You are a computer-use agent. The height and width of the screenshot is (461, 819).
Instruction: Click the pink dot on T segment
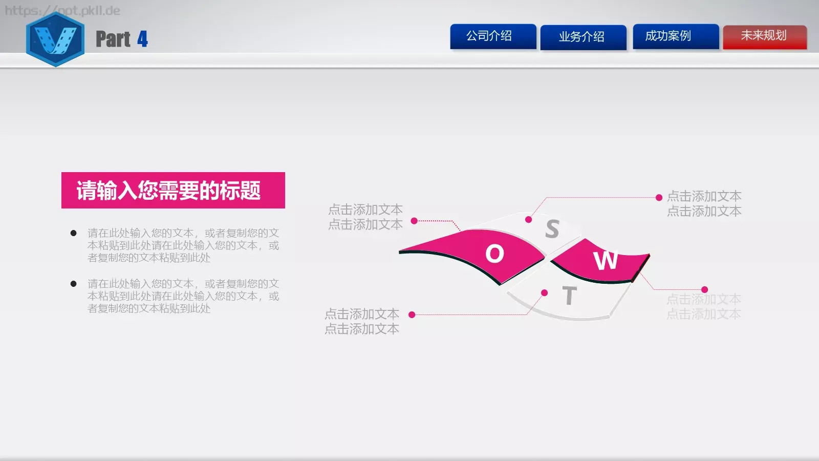click(545, 293)
